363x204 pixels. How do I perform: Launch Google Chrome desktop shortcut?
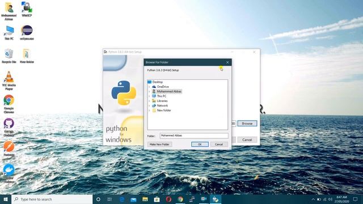[x=9, y=104]
